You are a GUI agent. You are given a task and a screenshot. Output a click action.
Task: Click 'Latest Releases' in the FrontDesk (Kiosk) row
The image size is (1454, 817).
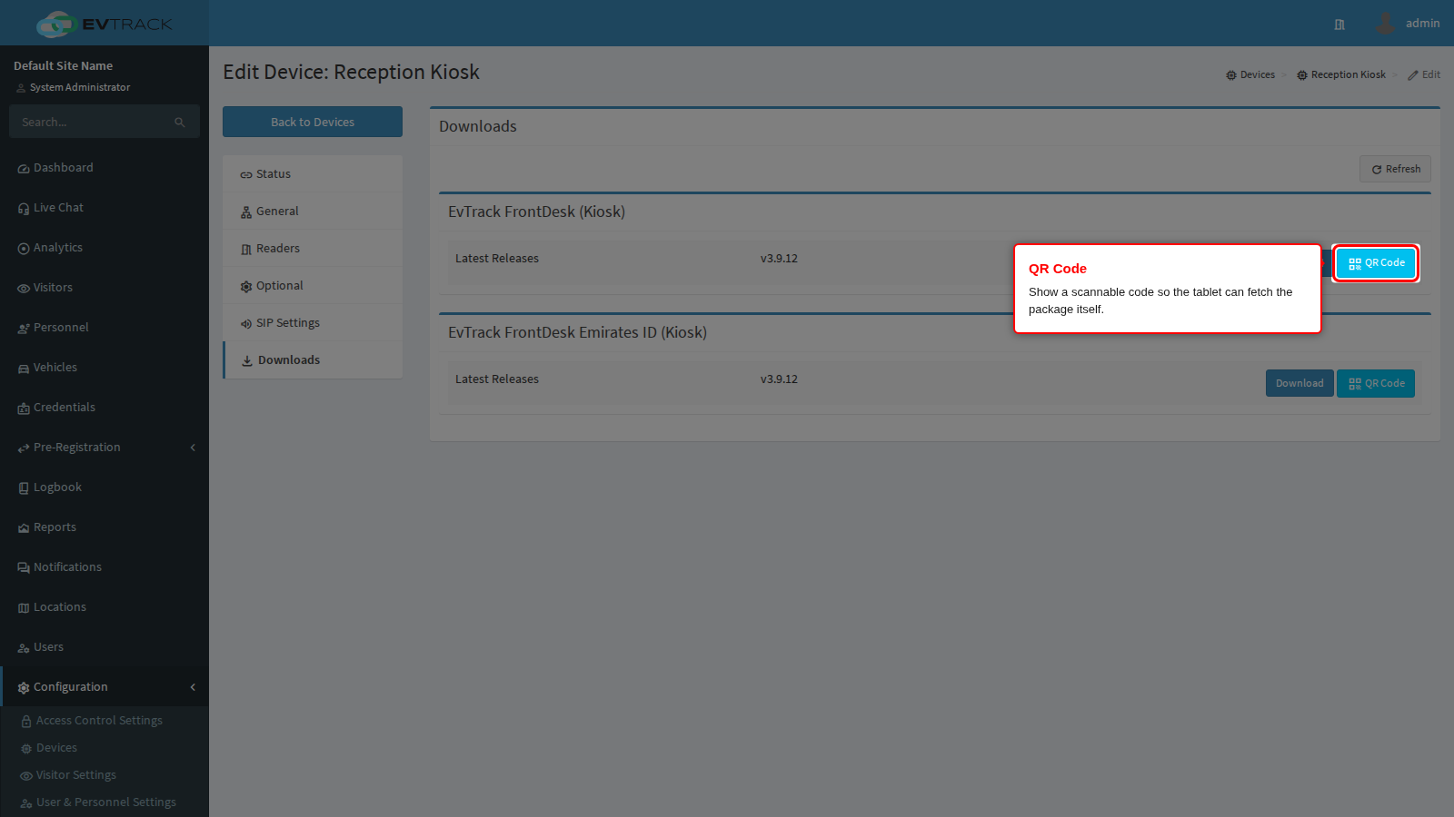pos(497,259)
